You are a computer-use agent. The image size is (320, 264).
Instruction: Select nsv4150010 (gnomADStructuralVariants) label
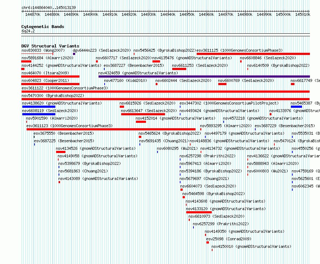(x=251, y=246)
